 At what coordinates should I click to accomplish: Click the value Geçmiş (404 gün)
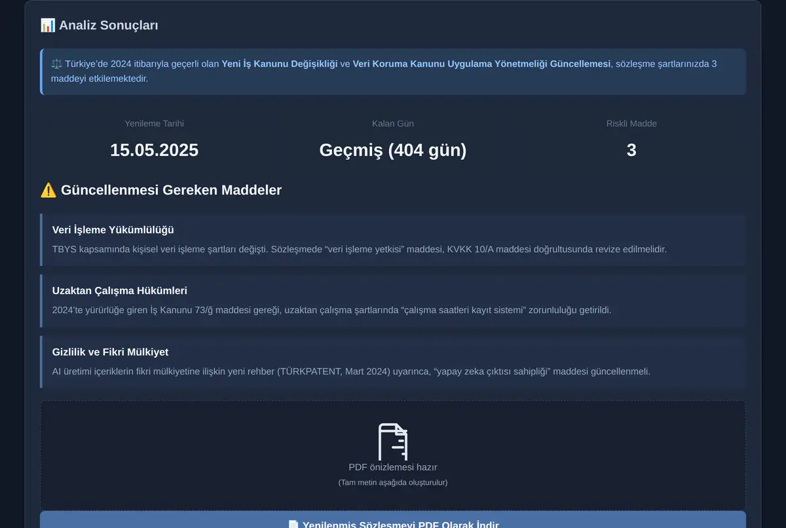(393, 150)
